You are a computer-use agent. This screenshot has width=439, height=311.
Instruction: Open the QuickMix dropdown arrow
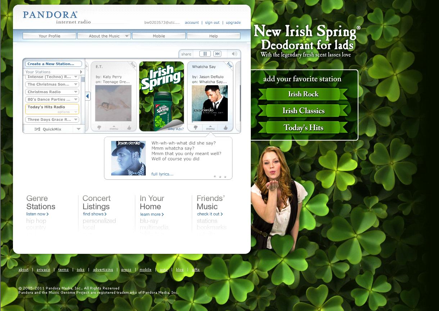pyautogui.click(x=78, y=129)
